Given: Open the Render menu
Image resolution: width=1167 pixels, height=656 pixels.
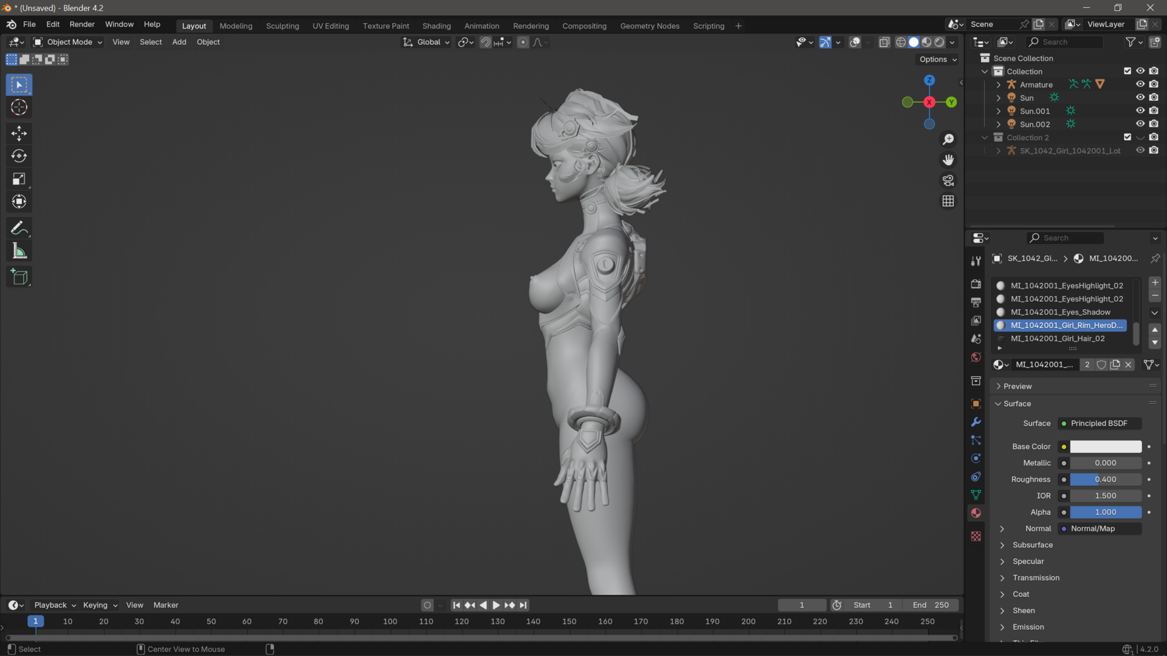Looking at the screenshot, I should 82,24.
